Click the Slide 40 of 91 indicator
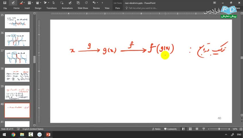 tap(7, 129)
